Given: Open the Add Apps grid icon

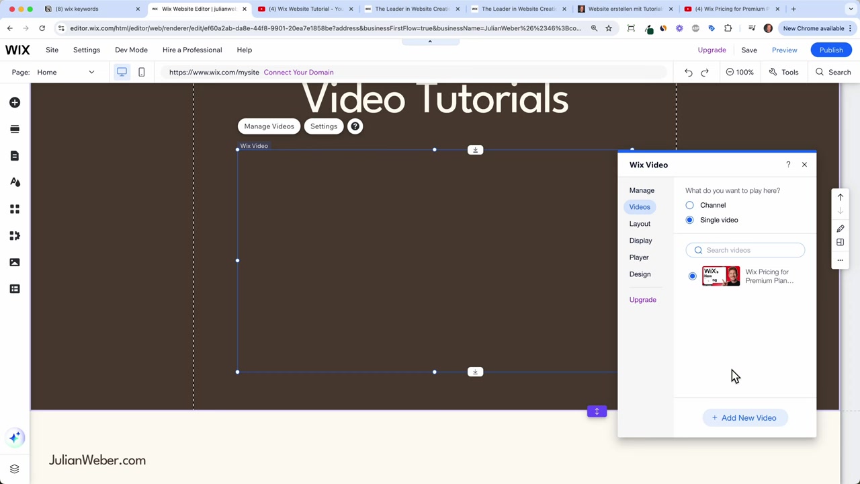Looking at the screenshot, I should coord(15,209).
